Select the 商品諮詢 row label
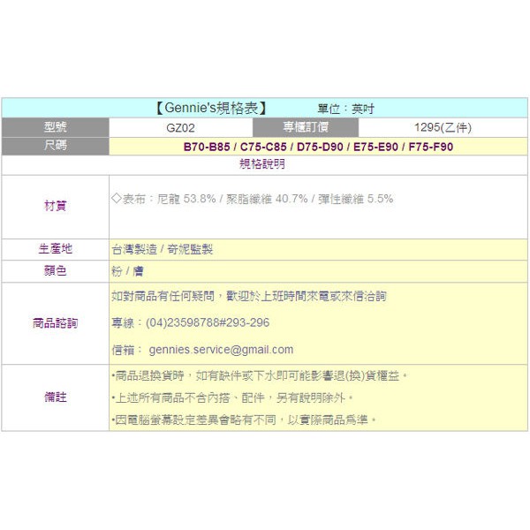 click(55, 323)
